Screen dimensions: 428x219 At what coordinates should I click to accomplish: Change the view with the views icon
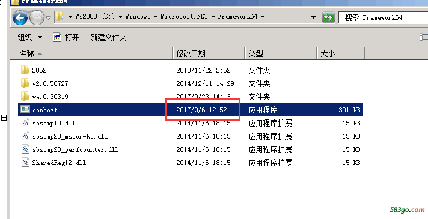tap(424, 37)
